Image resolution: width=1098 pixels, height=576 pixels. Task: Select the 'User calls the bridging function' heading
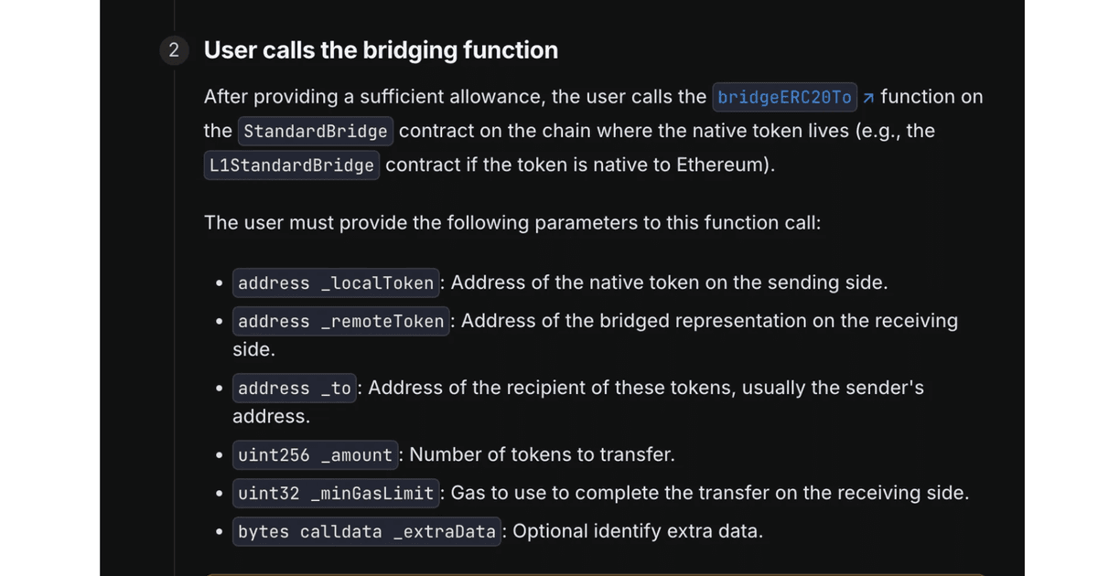[381, 49]
